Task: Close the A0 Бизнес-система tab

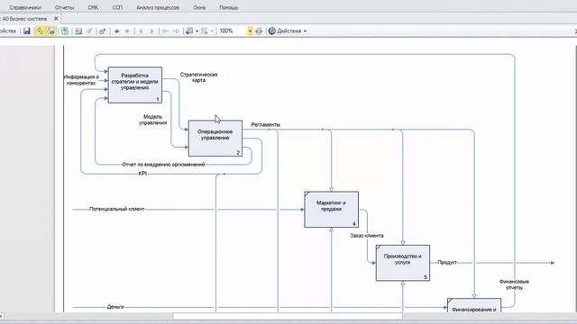Action: click(56, 18)
